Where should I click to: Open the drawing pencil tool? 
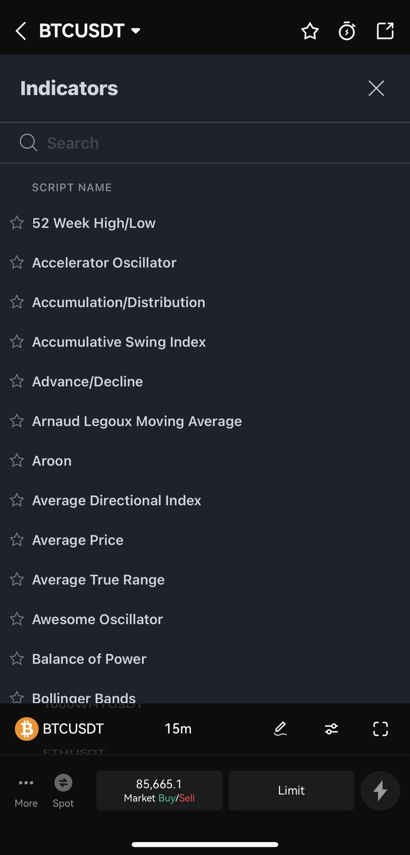[x=281, y=729]
